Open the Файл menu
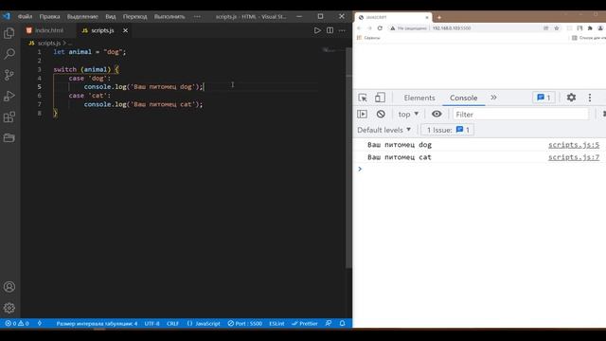The image size is (606, 341). pyautogui.click(x=26, y=17)
